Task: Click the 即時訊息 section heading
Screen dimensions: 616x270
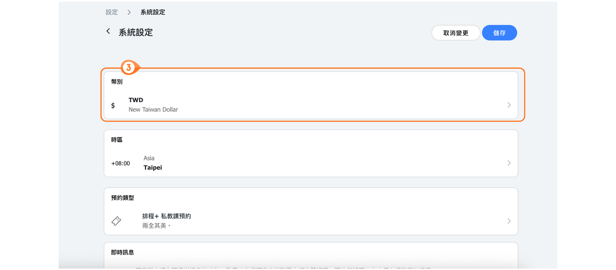Action: (x=122, y=252)
